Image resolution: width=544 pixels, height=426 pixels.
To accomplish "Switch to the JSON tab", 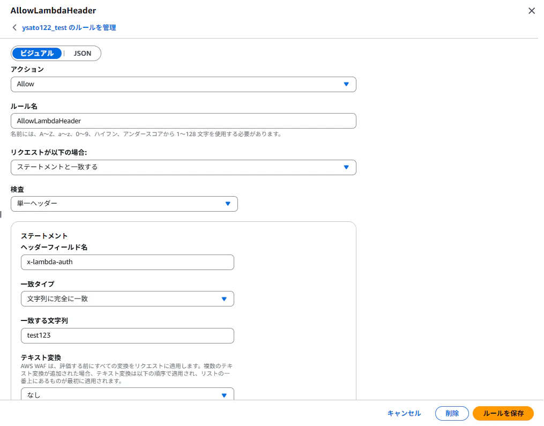I will pyautogui.click(x=82, y=54).
